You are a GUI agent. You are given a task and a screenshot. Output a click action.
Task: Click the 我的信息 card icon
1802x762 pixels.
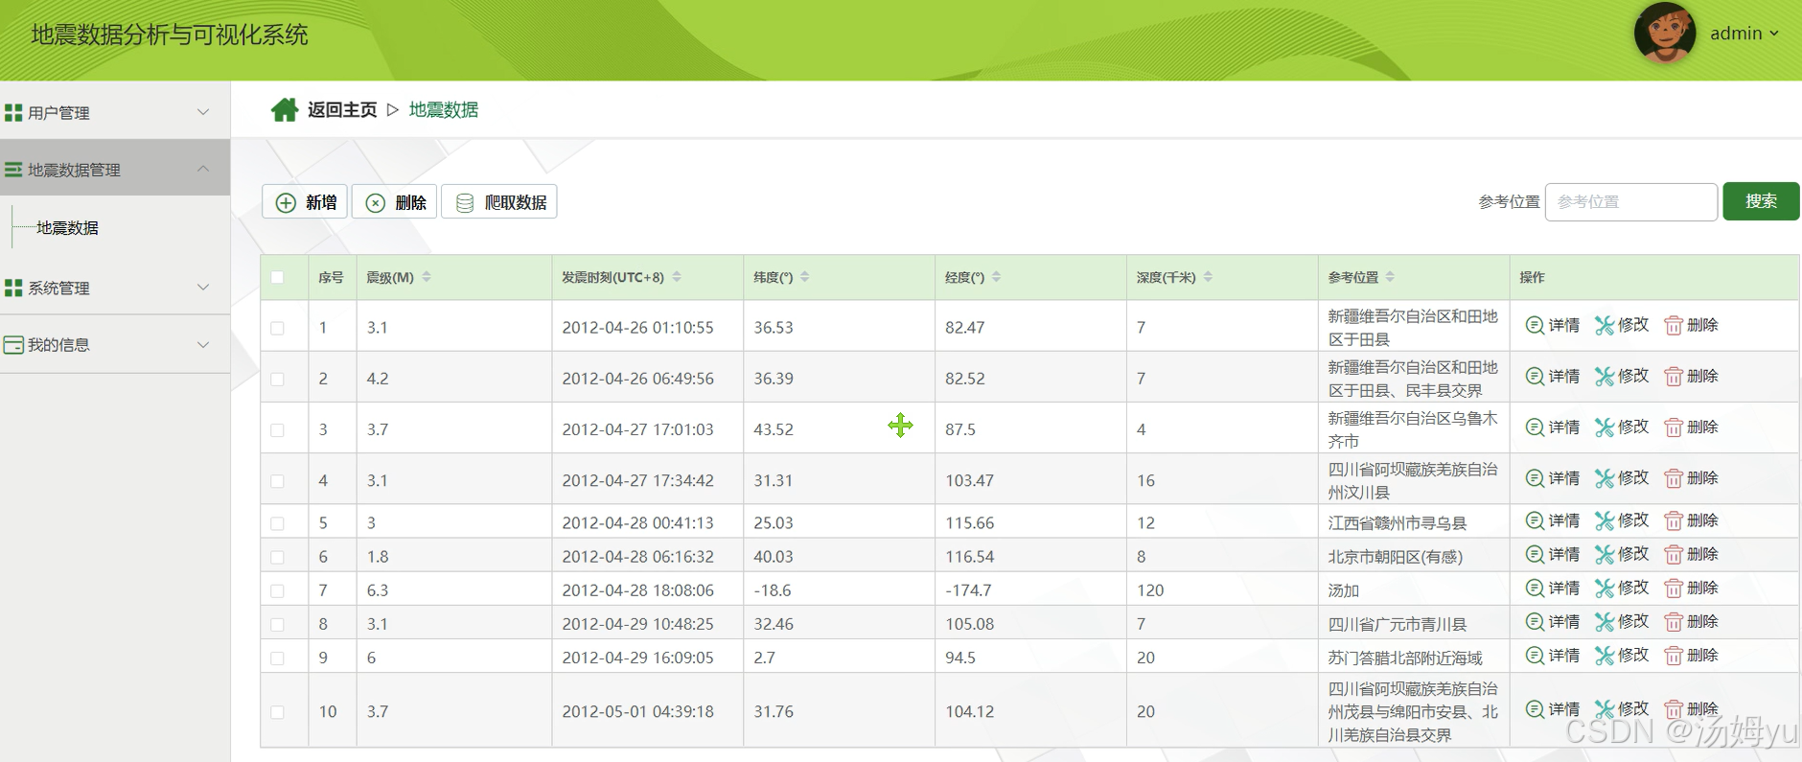coord(13,345)
